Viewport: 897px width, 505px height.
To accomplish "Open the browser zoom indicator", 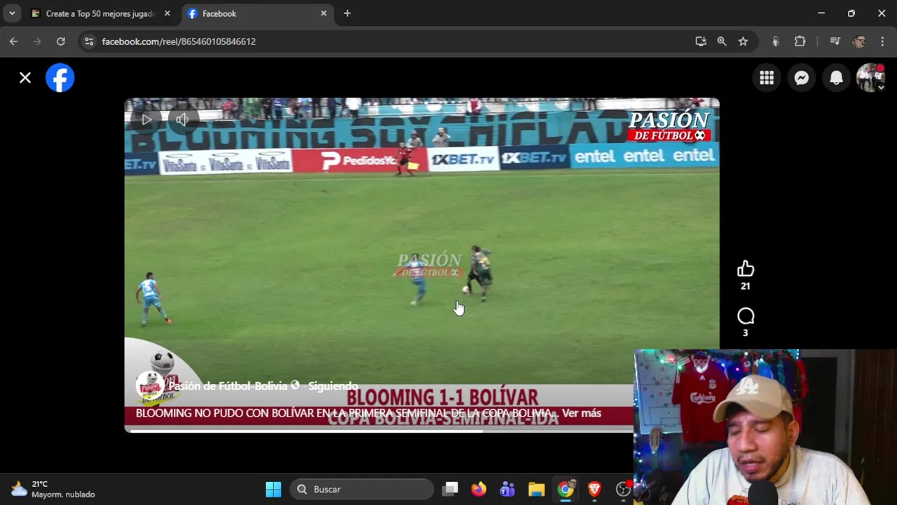I will point(722,41).
